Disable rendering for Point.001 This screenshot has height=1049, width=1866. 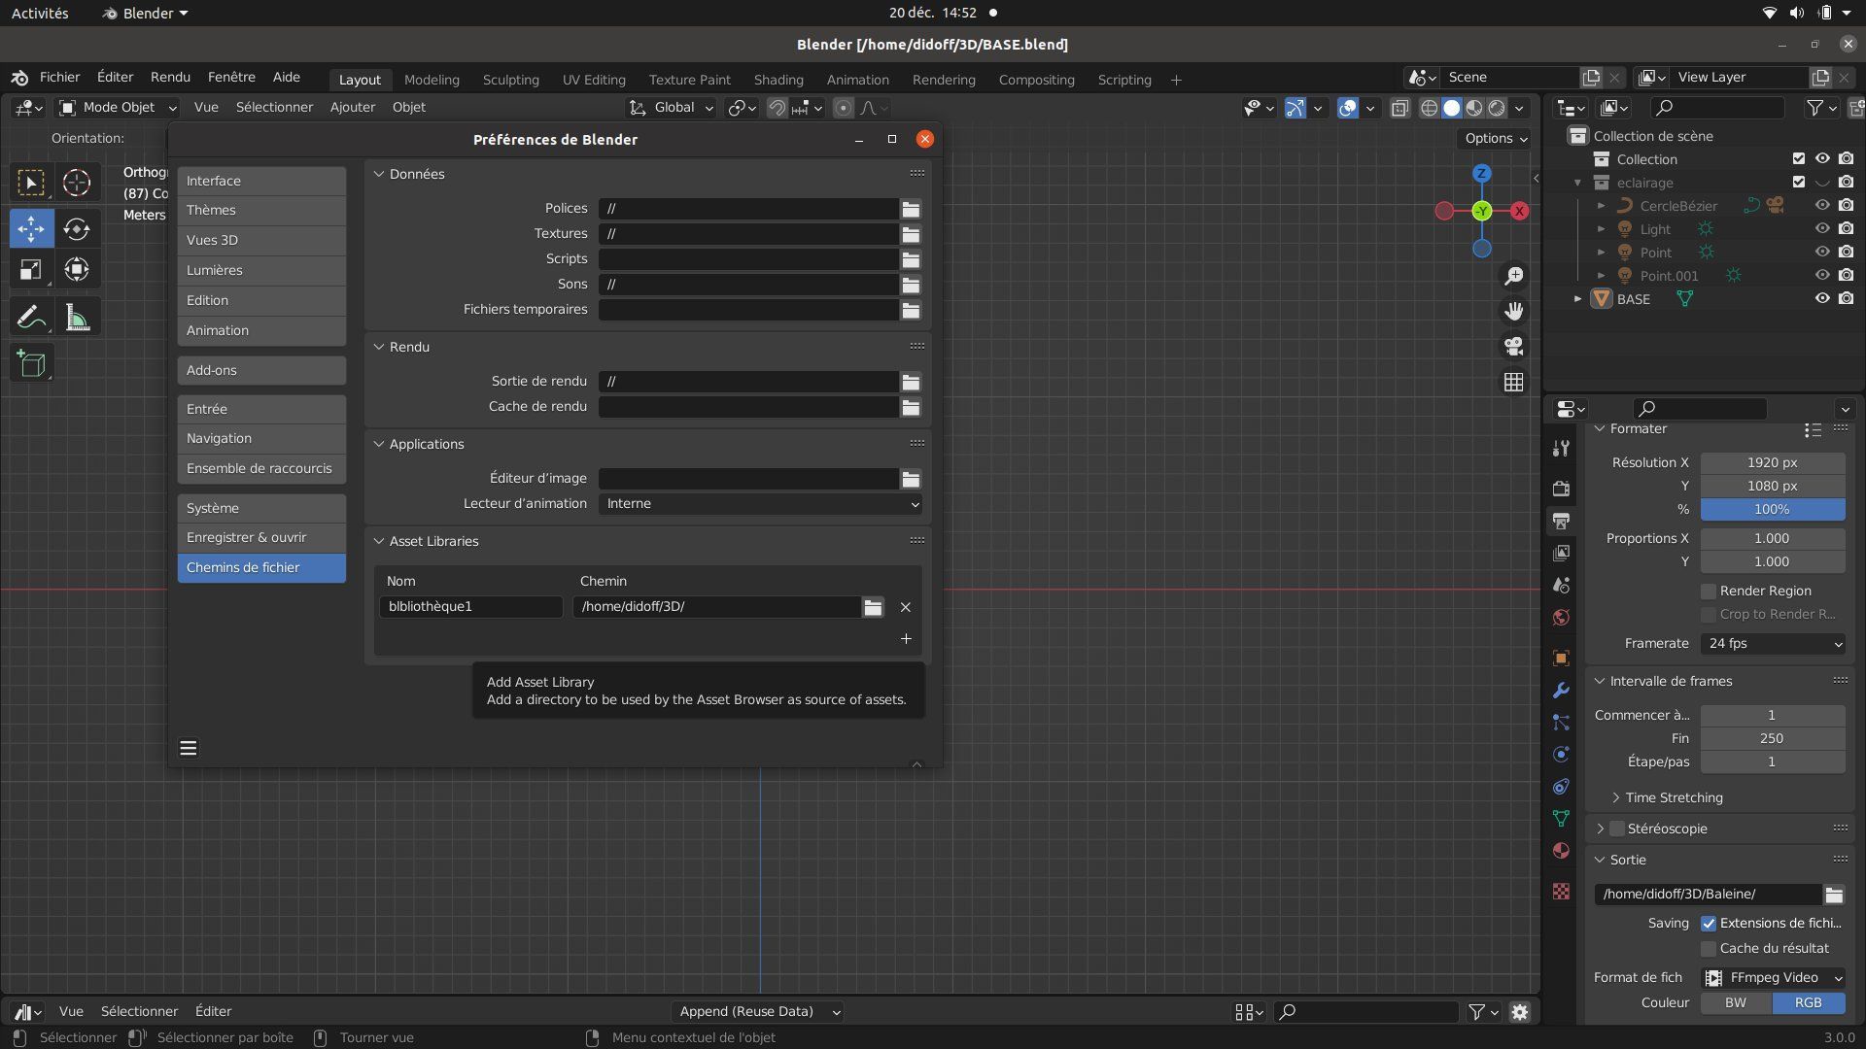click(x=1846, y=276)
